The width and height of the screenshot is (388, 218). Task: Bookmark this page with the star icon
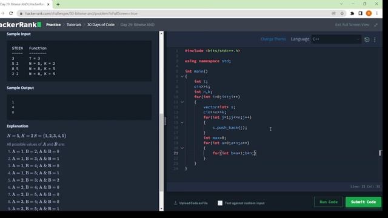tap(342, 13)
